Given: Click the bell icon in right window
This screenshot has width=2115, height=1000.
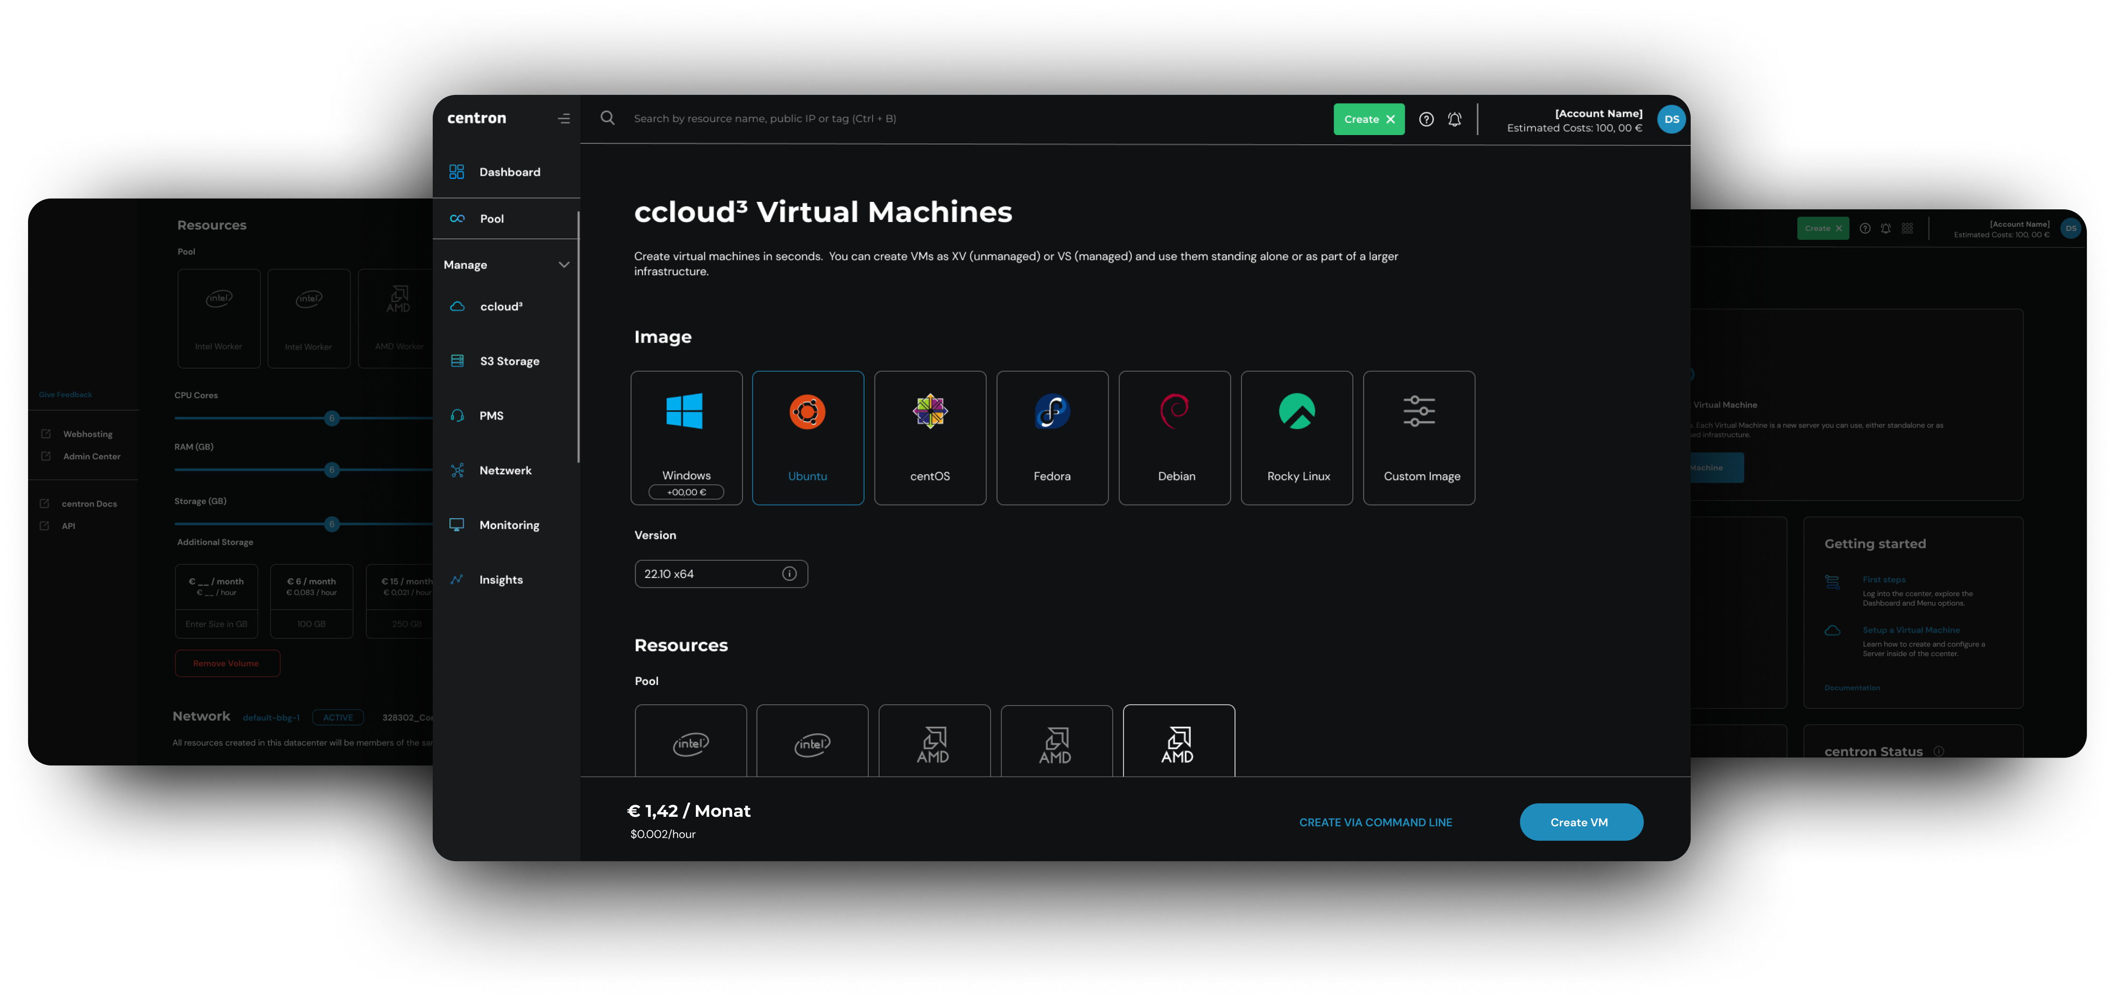Looking at the screenshot, I should pyautogui.click(x=1886, y=228).
